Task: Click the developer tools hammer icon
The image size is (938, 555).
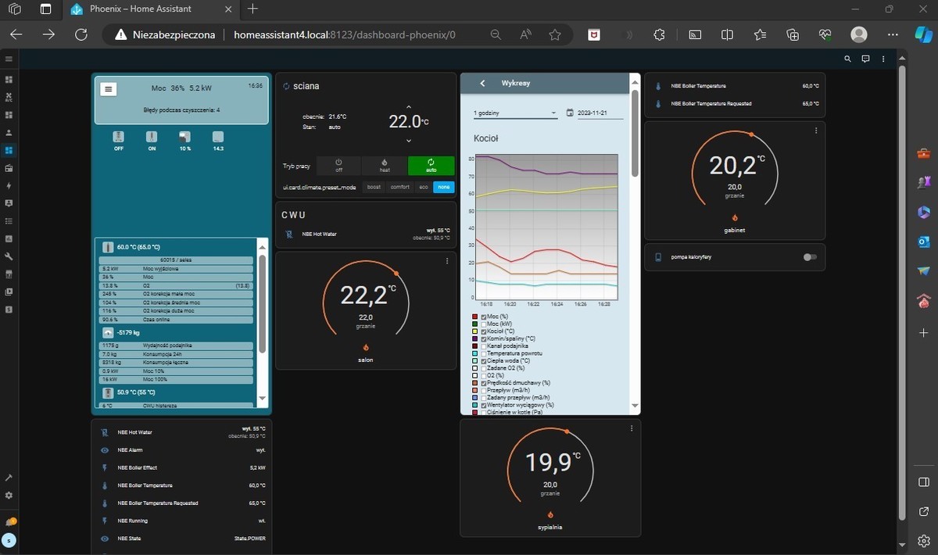Action: (x=9, y=477)
